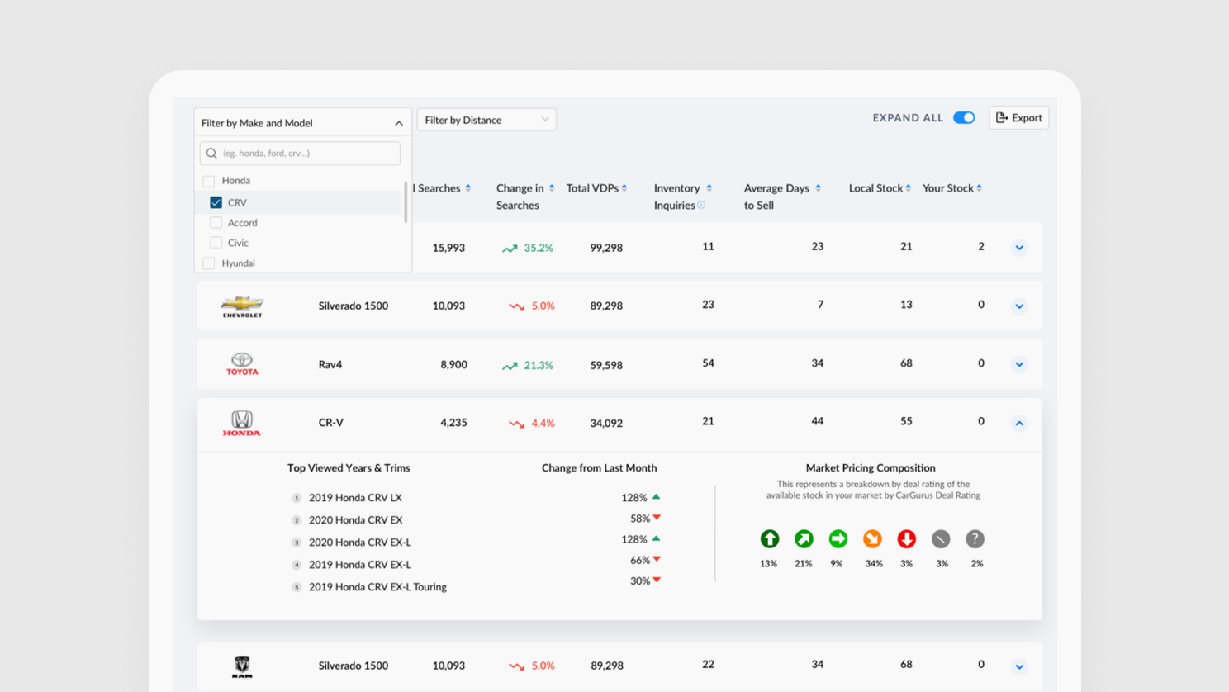Click the CR-V 4.4% downward trend icon

point(516,424)
